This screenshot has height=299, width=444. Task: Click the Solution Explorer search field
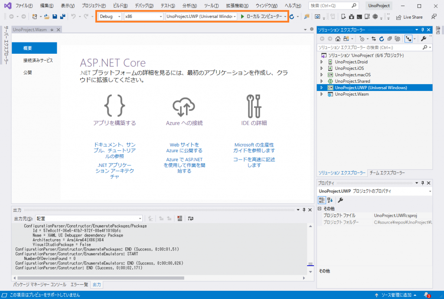369,47
